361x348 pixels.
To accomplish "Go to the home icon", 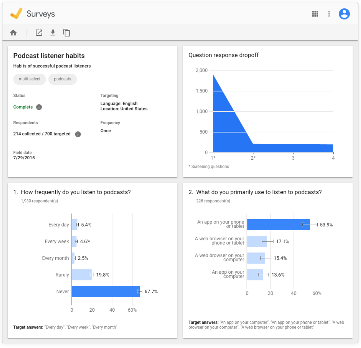I will [x=13, y=33].
